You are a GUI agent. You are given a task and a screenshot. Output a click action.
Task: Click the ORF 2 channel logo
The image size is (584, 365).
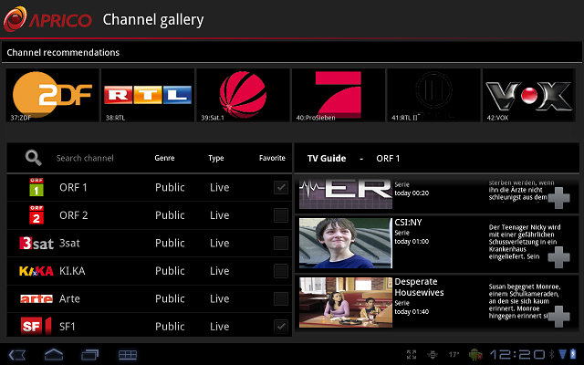click(x=36, y=215)
